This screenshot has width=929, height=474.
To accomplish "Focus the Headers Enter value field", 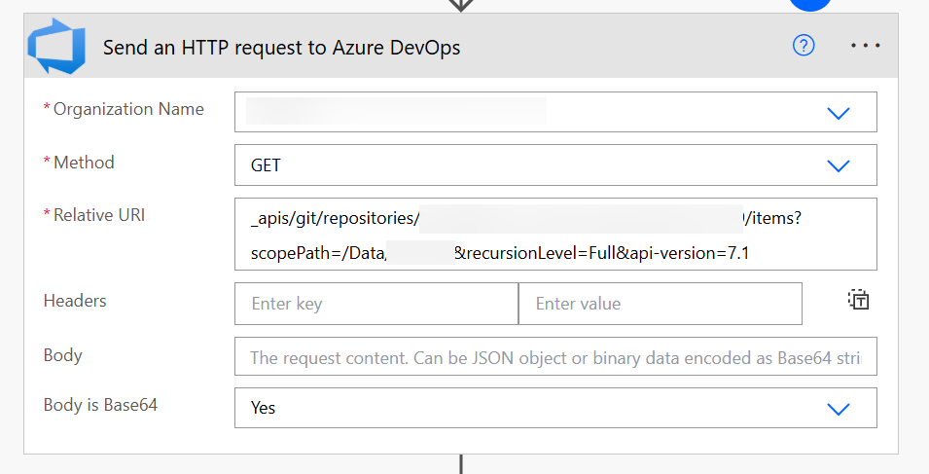I will pos(660,304).
